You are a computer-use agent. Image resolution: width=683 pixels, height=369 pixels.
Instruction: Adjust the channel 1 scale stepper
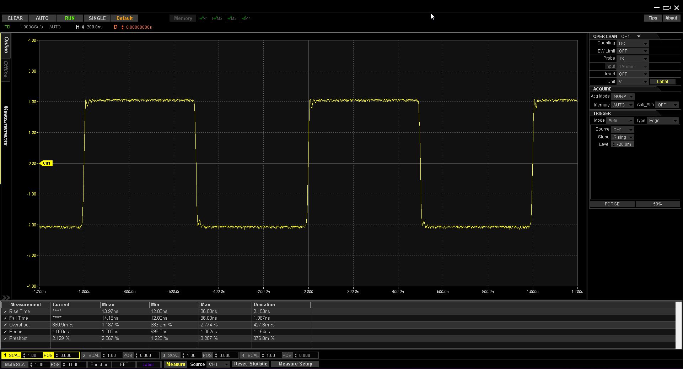click(x=24, y=356)
